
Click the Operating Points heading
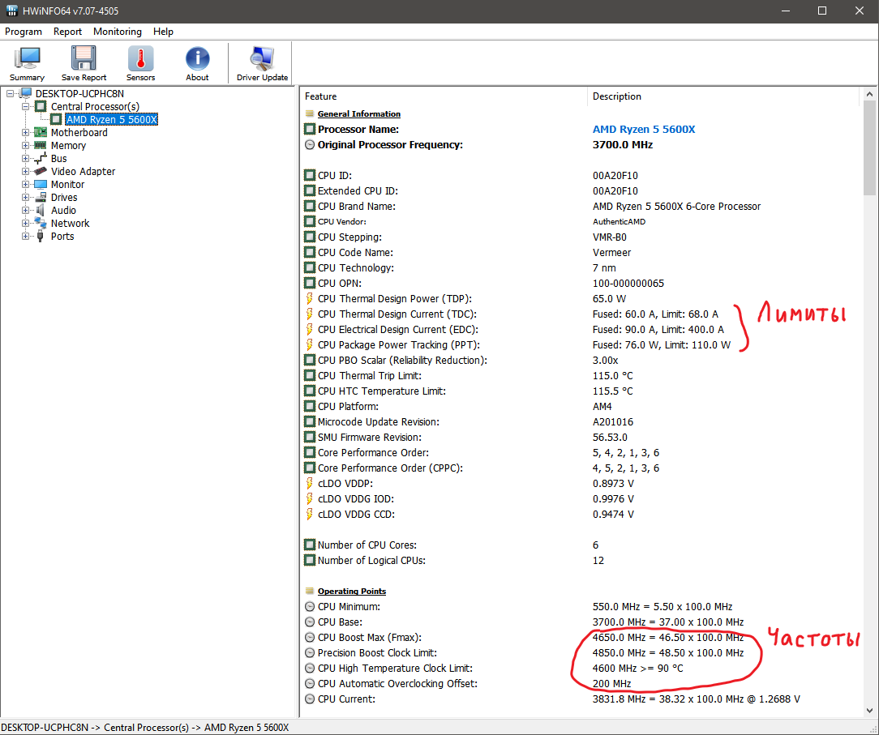click(x=351, y=591)
